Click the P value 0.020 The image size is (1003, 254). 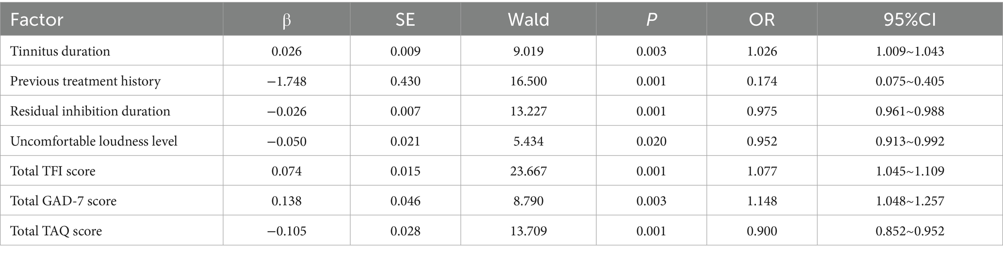651,141
